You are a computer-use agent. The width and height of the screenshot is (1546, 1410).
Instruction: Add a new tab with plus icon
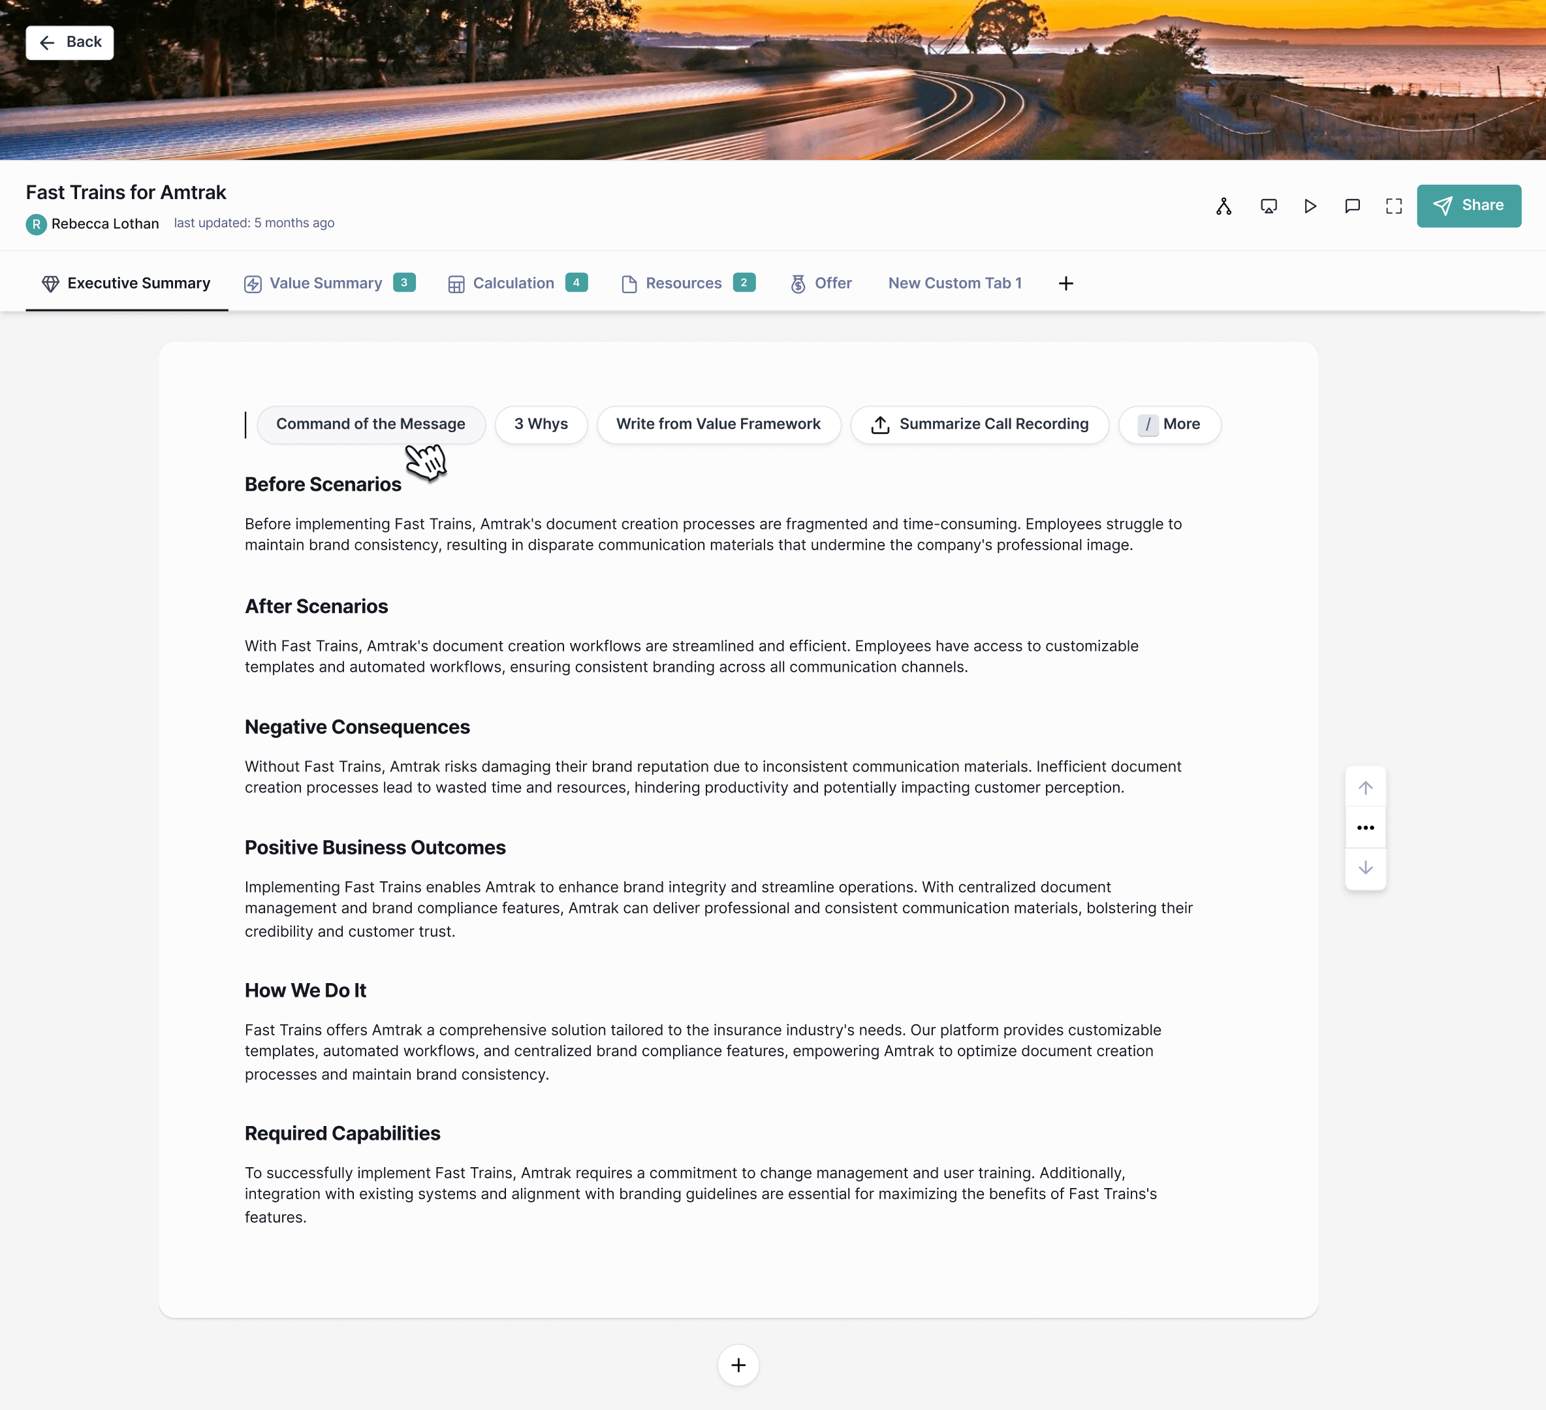(1065, 284)
